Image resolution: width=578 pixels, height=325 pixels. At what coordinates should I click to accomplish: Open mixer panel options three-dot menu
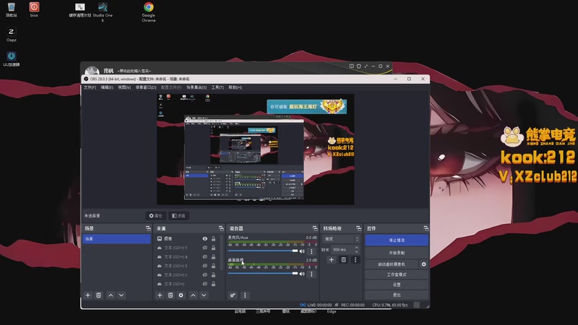click(x=245, y=295)
